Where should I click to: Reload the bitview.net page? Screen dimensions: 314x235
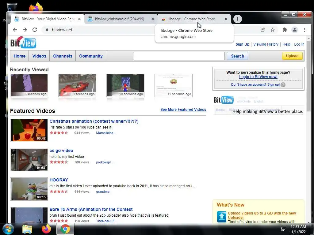pyautogui.click(x=35, y=30)
